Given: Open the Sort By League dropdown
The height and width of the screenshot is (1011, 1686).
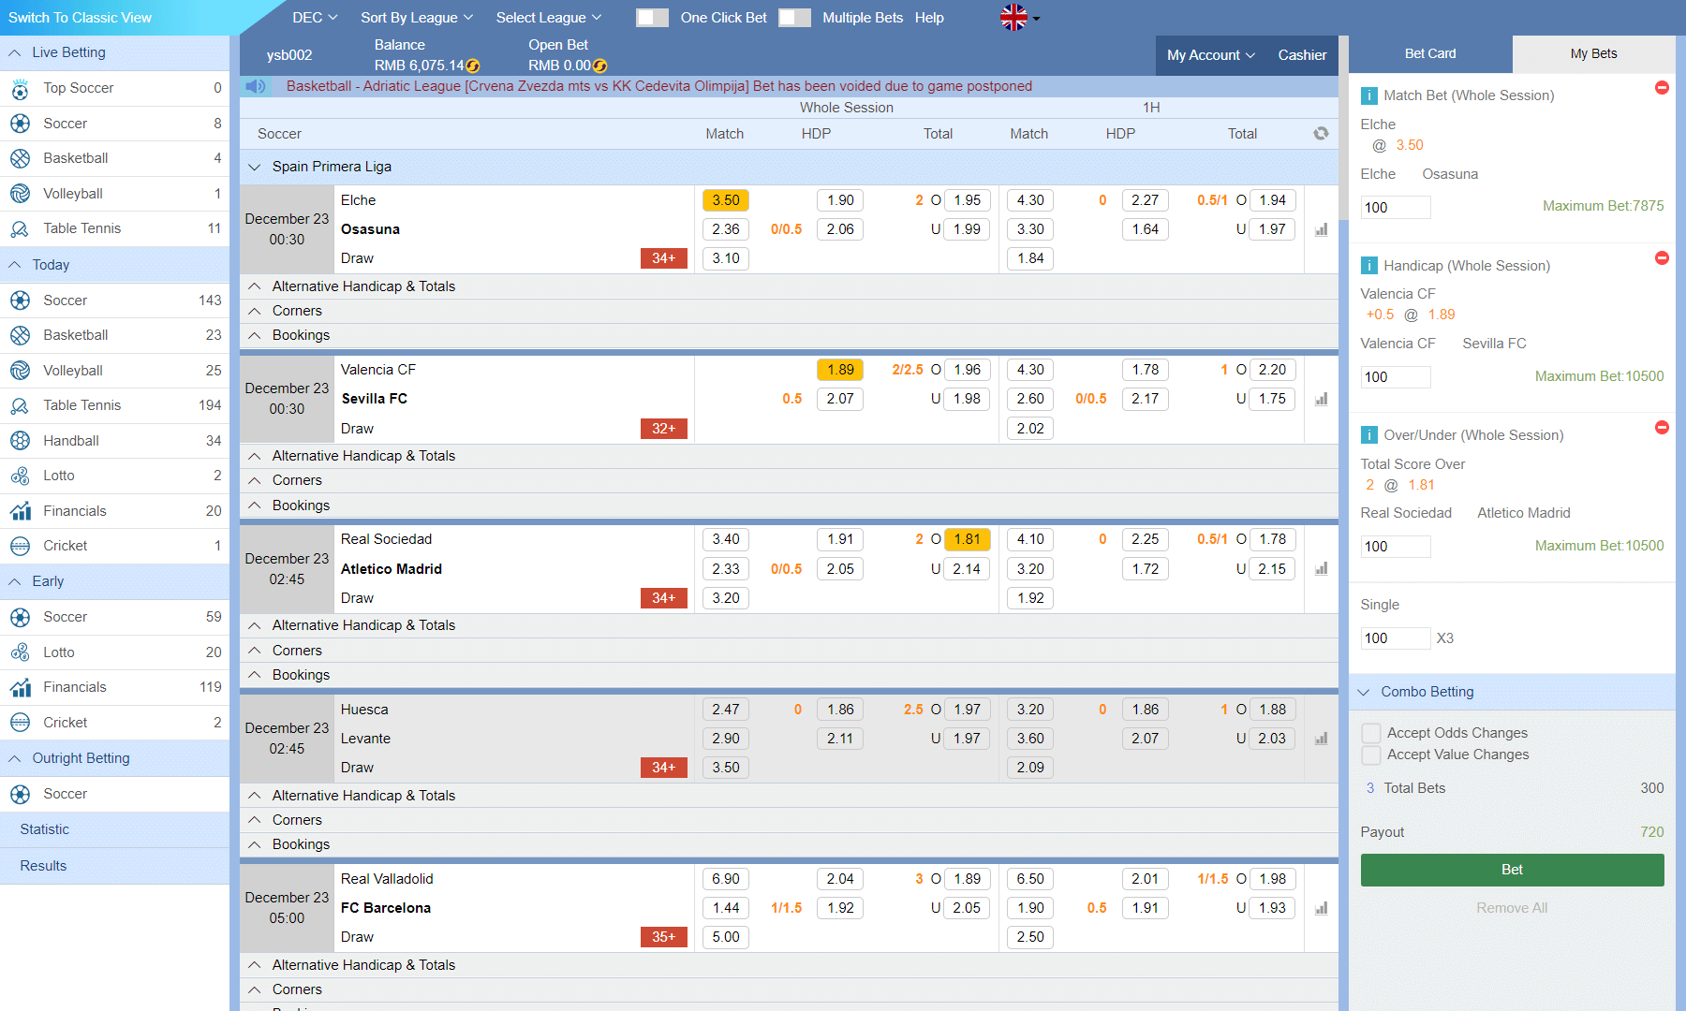Looking at the screenshot, I should (x=417, y=18).
